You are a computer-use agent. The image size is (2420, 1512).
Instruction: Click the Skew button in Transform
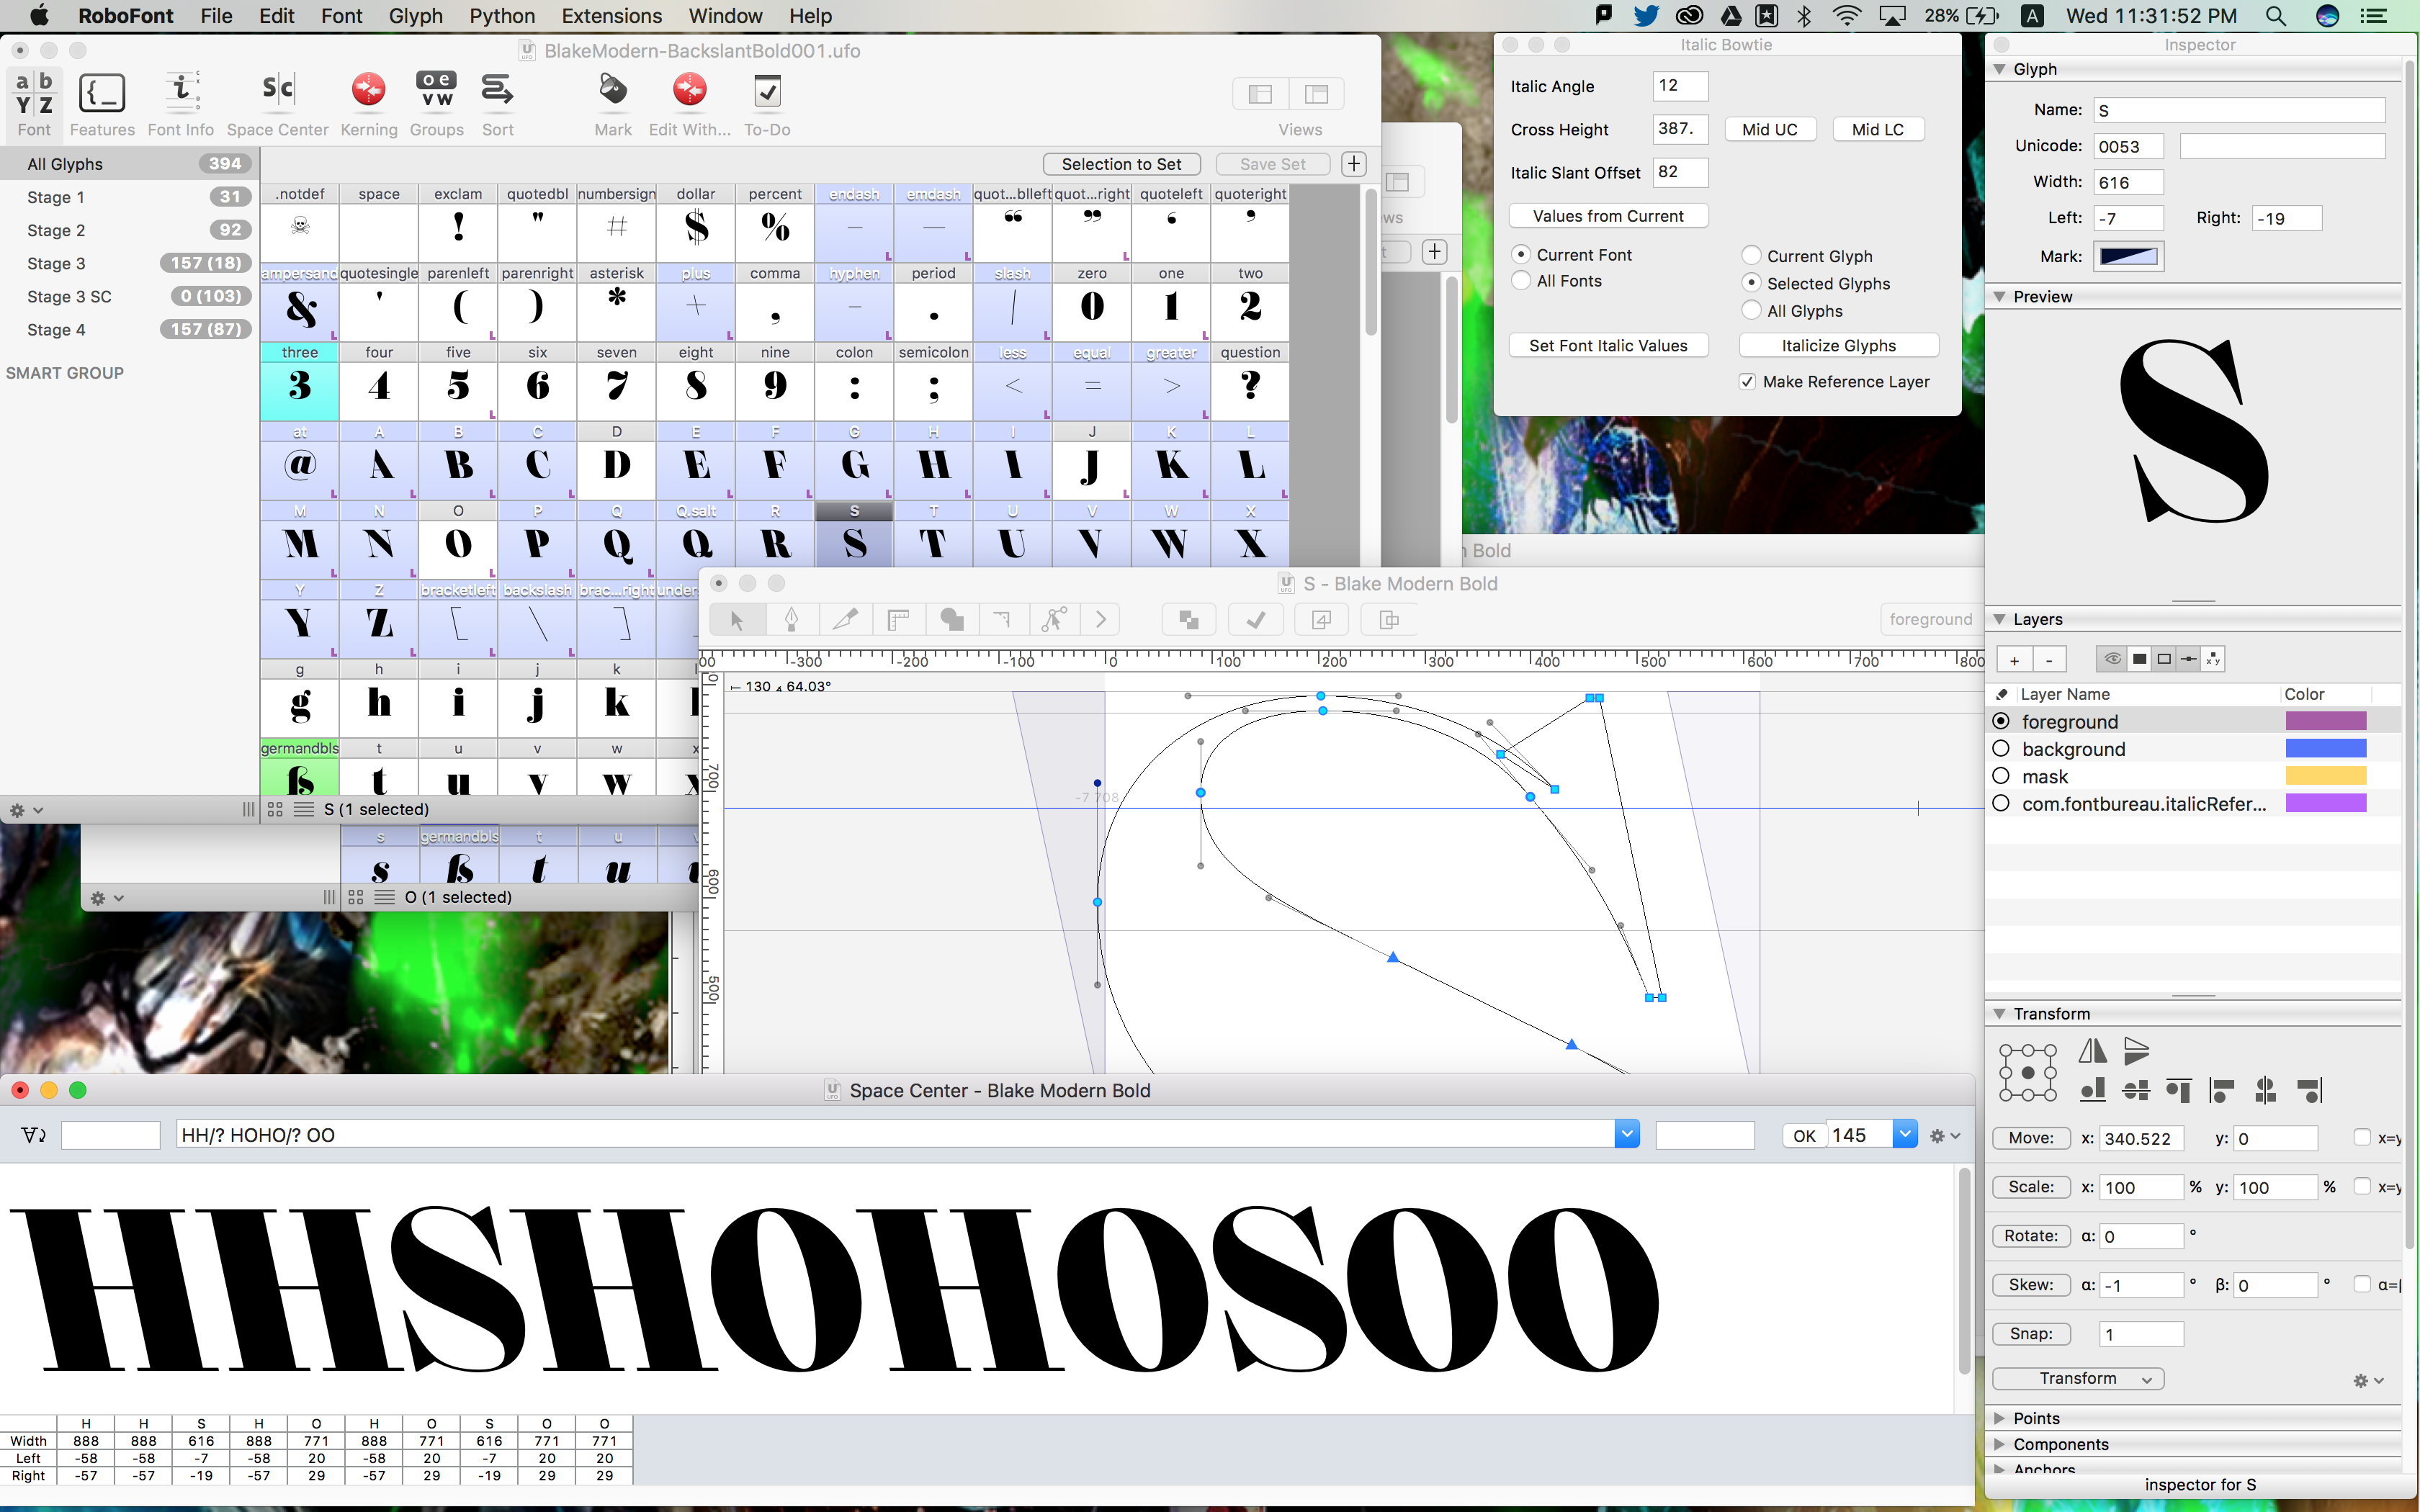2031,1285
